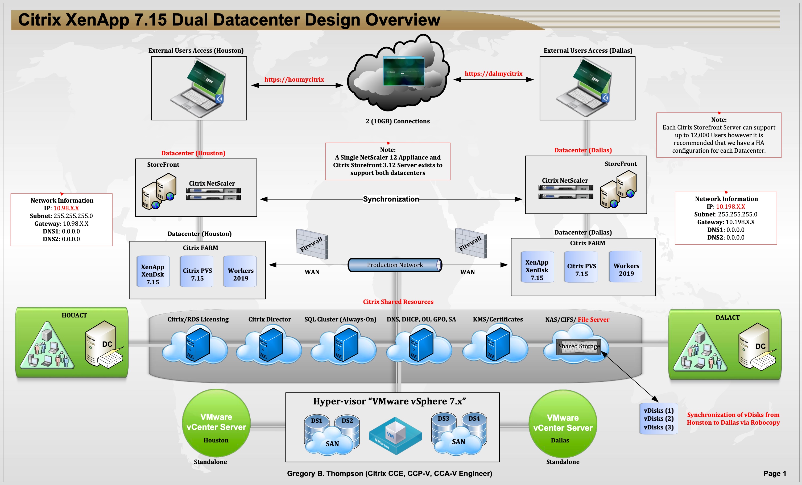Click 'External Users Access (Dallas)' label
The height and width of the screenshot is (485, 802).
click(x=588, y=51)
